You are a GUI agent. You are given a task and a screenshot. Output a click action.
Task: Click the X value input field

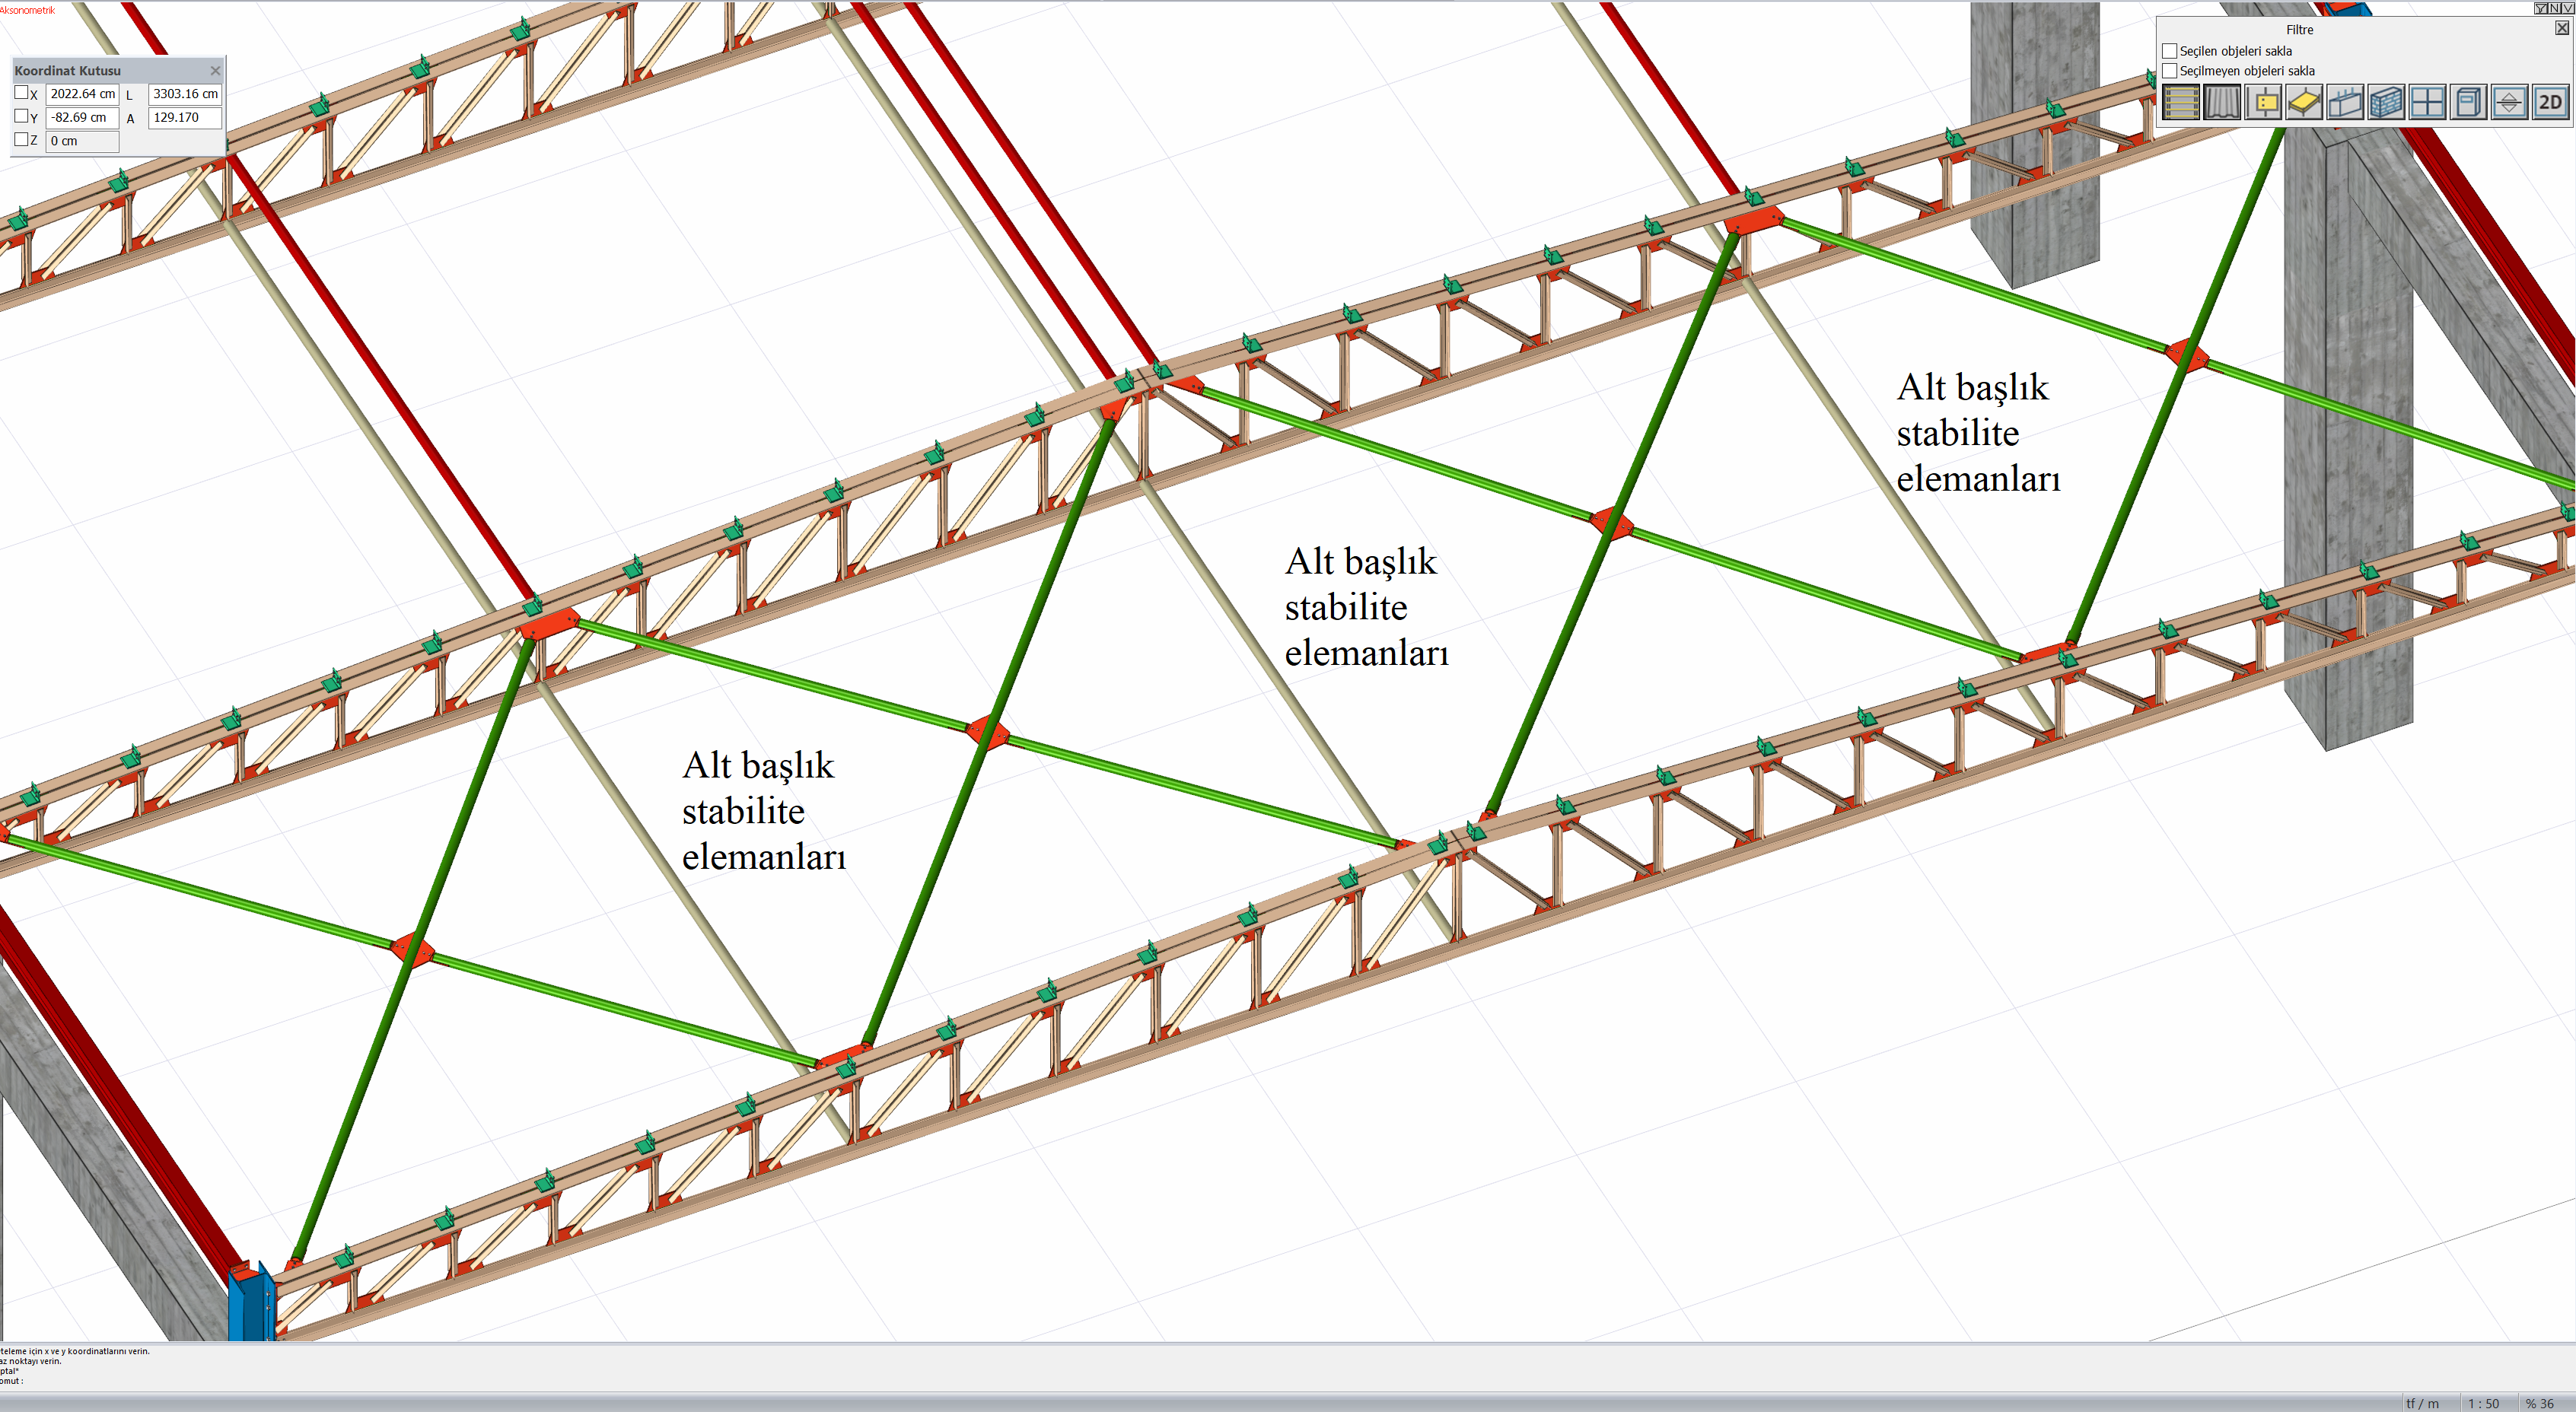82,94
